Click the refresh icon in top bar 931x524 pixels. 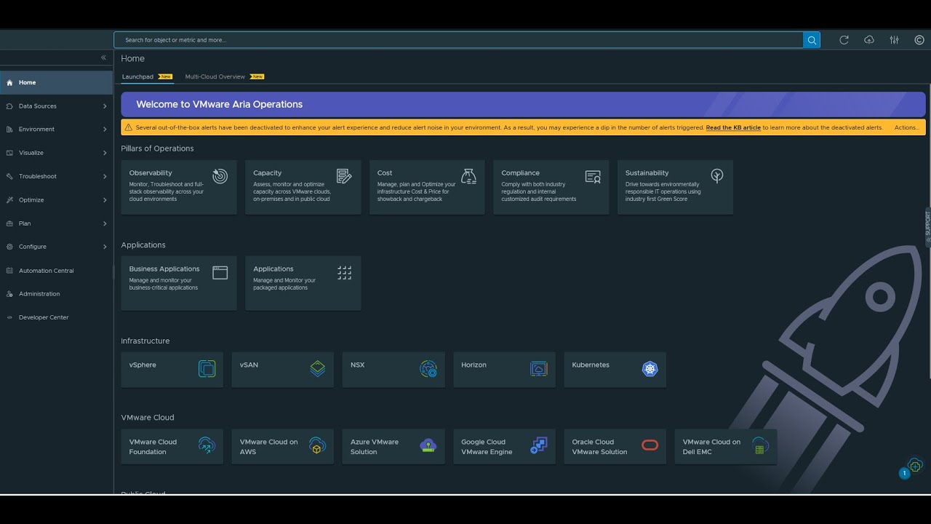(844, 40)
